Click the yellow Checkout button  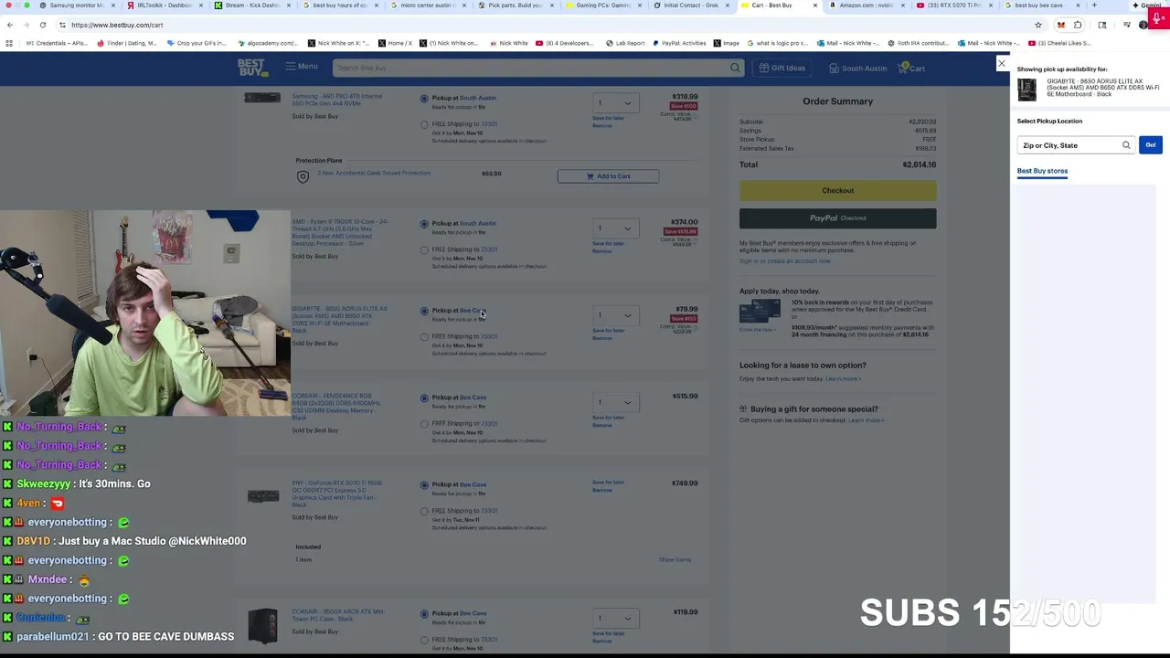pos(837,190)
